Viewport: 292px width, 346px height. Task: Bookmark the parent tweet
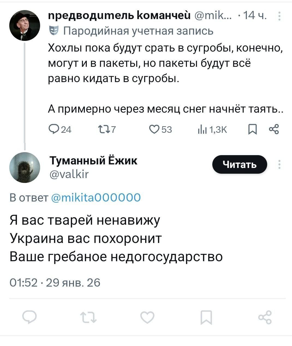(253, 130)
